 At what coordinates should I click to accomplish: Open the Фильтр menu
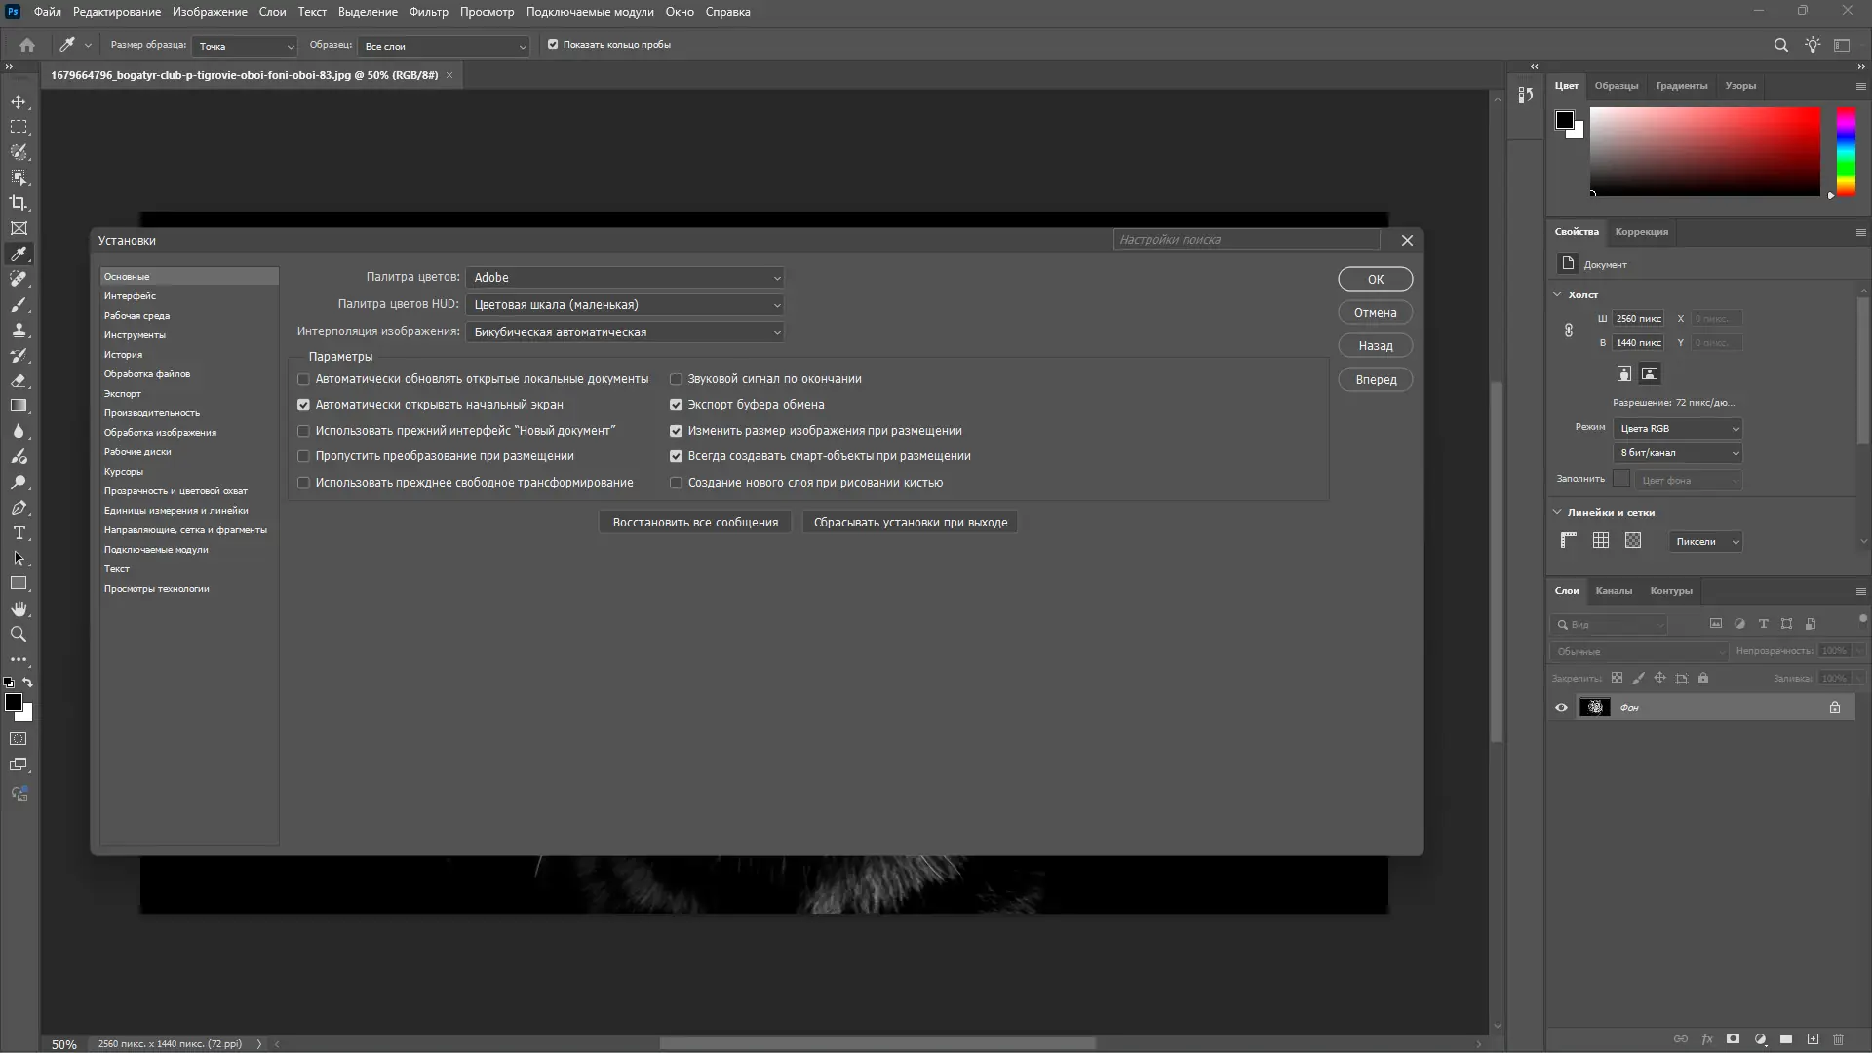coord(428,12)
